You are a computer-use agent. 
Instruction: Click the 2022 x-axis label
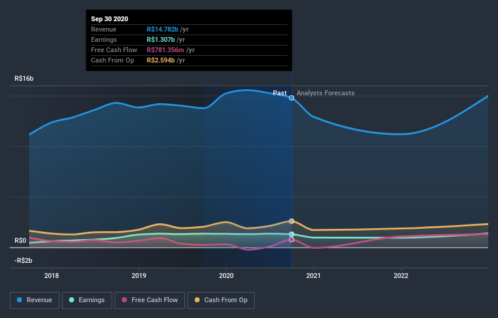[x=401, y=276]
